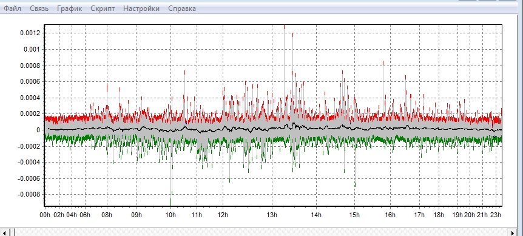Image resolution: width=523 pixels, height=236 pixels.
Task: Click the 0 y-axis label
Action: click(x=38, y=130)
